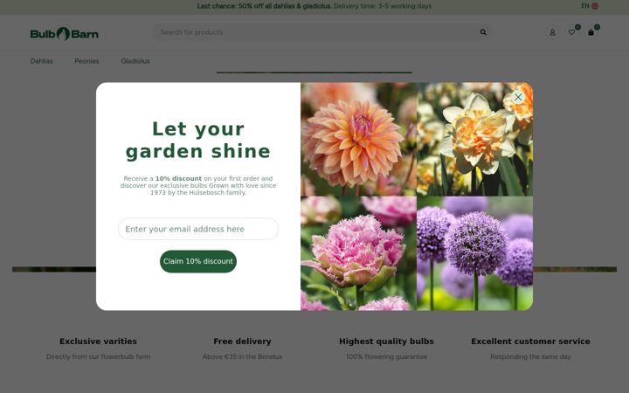Open the shopping bag cart icon
The image size is (629, 393).
591,32
